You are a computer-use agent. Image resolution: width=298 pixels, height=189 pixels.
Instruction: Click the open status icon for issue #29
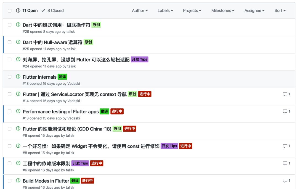coord(18,25)
